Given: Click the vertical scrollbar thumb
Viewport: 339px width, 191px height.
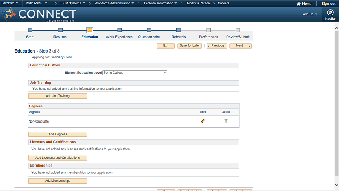Looking at the screenshot, I should click(x=337, y=103).
